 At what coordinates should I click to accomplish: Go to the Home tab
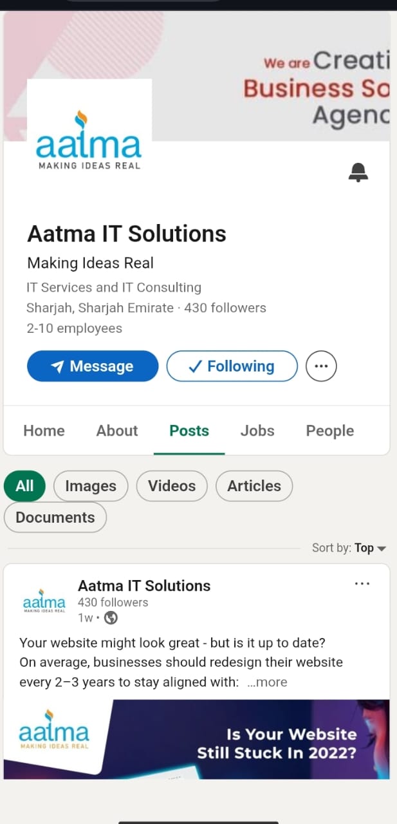[x=44, y=431]
